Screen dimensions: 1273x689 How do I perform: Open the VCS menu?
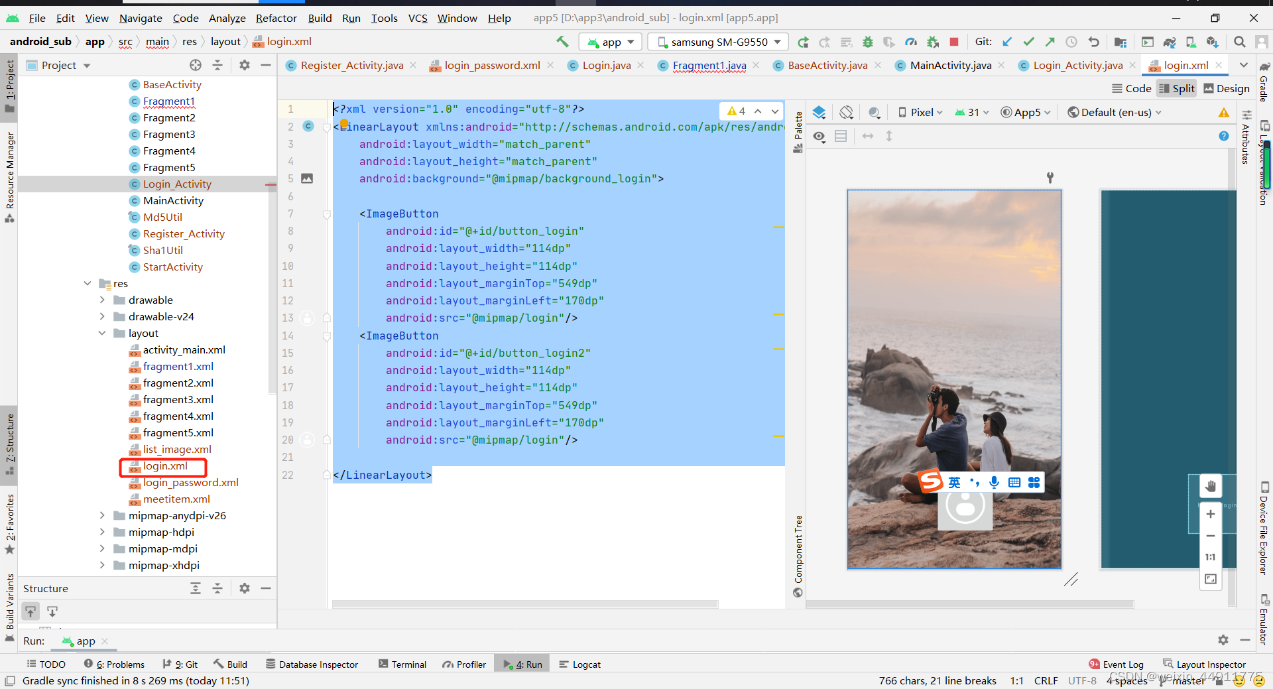click(x=418, y=18)
